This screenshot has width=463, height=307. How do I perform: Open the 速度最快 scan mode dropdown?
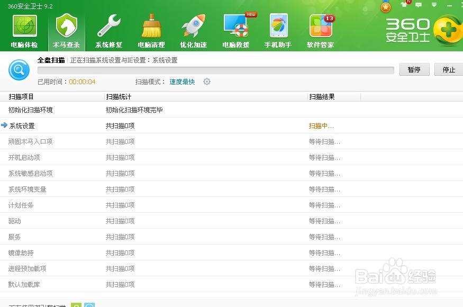(183, 82)
